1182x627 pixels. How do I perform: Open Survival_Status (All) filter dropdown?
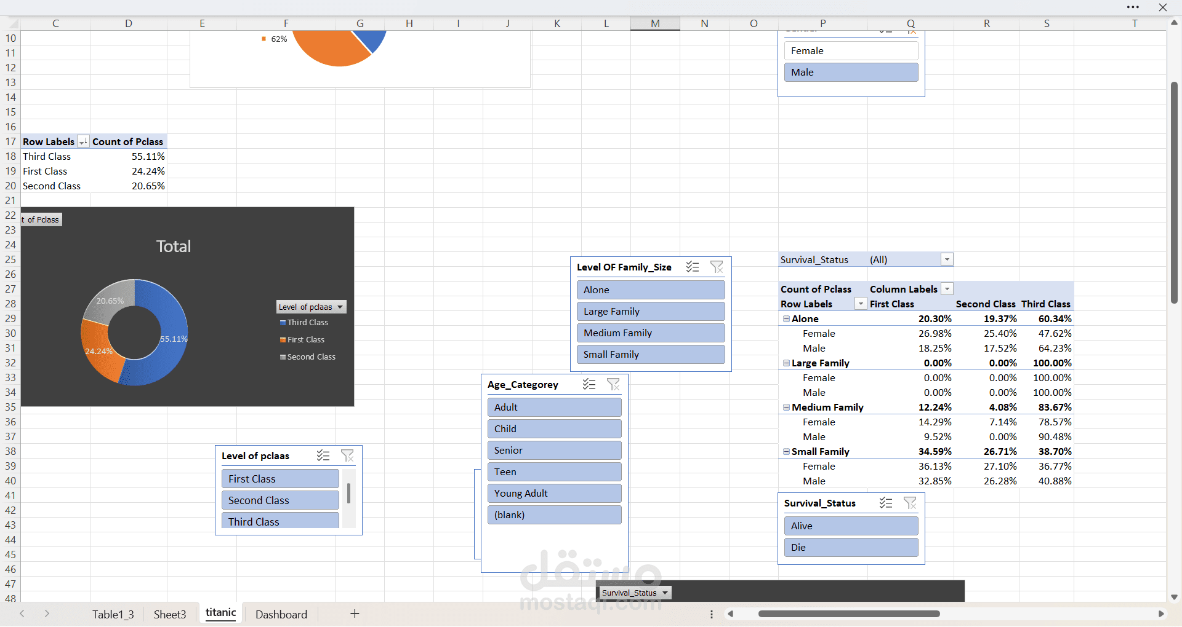point(947,260)
